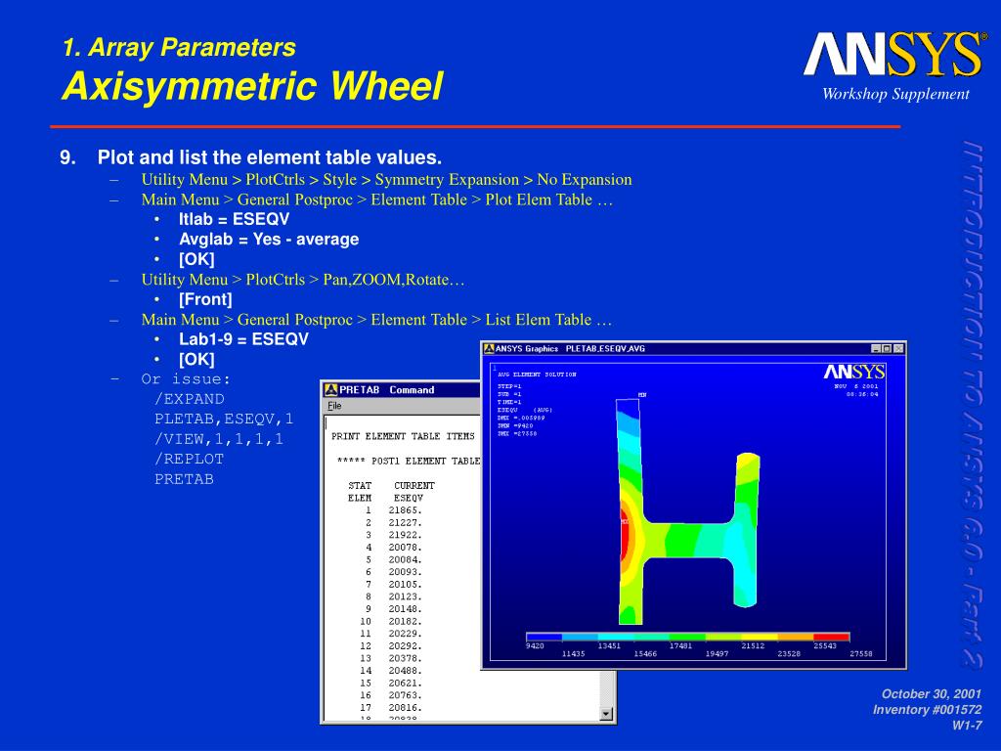Select element 3 value 21922 row
Viewport: 1001px width, 751px height.
393,535
